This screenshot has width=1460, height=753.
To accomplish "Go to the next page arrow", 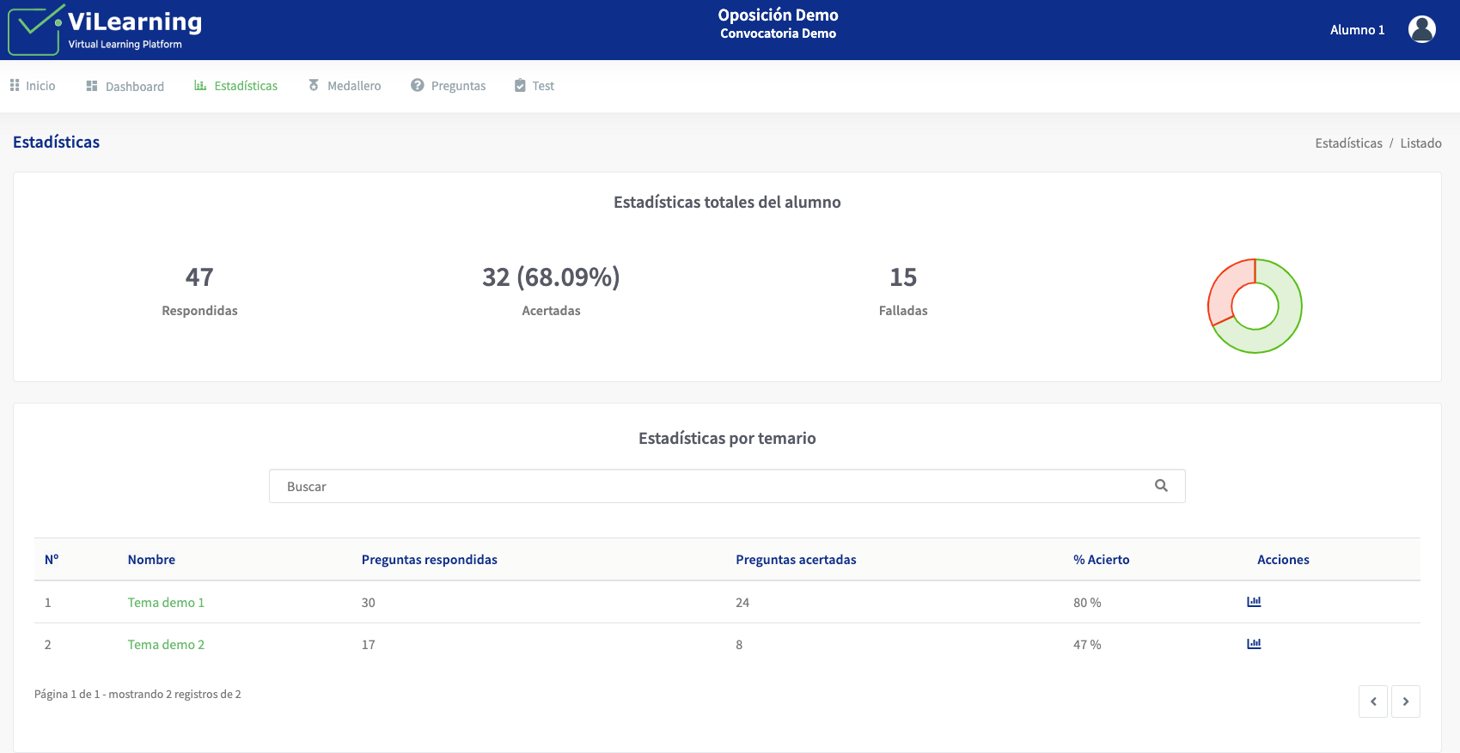I will pos(1405,701).
